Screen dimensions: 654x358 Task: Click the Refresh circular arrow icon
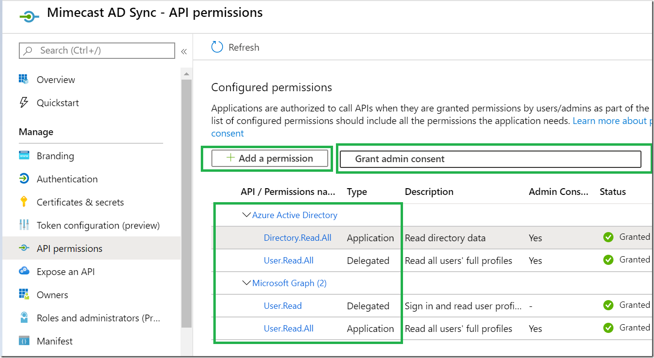[217, 47]
